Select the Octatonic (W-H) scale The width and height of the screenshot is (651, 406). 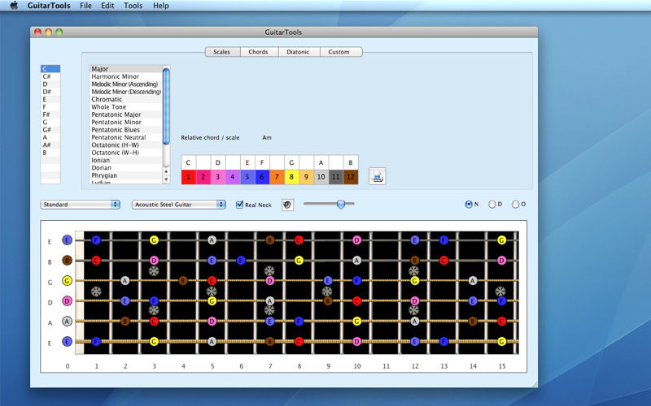point(126,153)
